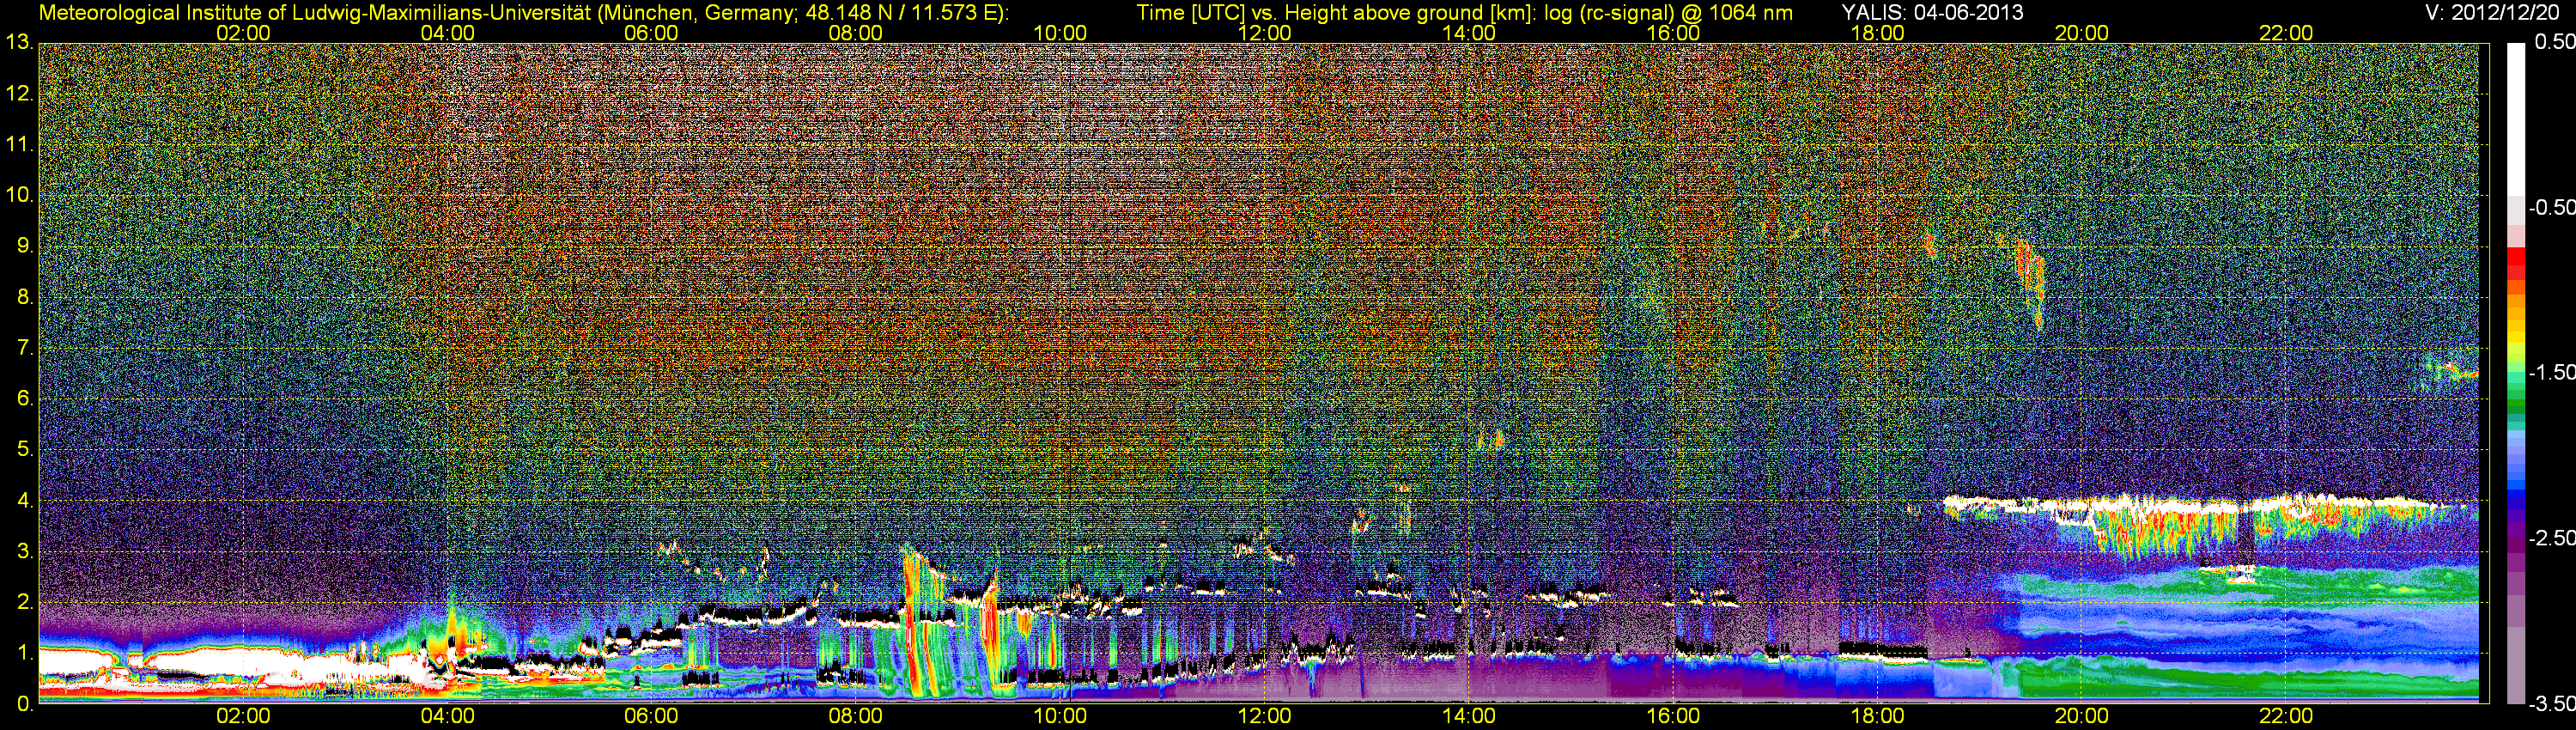Select the 08:00 label on the top time axis

[x=855, y=33]
